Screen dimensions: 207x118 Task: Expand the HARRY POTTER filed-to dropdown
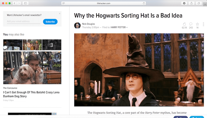[x=119, y=27]
